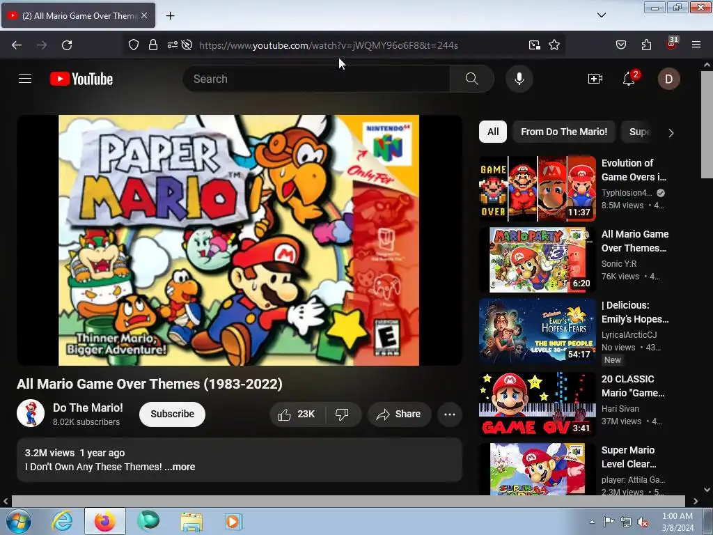Toggle picture-in-picture icon in address bar
713x535 pixels.
534,45
